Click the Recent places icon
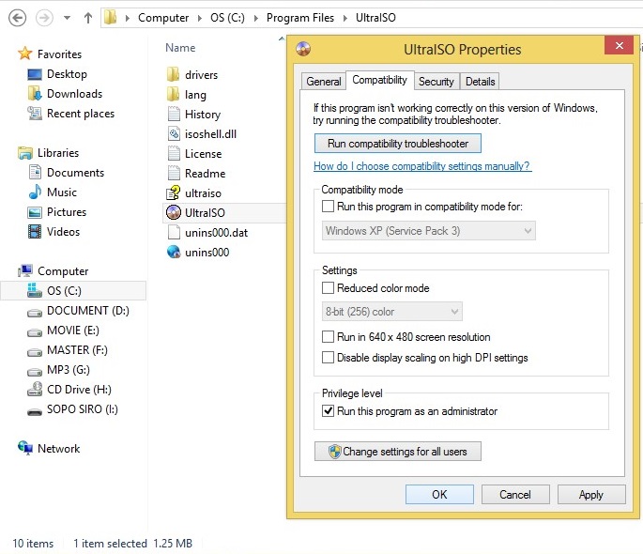This screenshot has width=643, height=554. tap(35, 114)
